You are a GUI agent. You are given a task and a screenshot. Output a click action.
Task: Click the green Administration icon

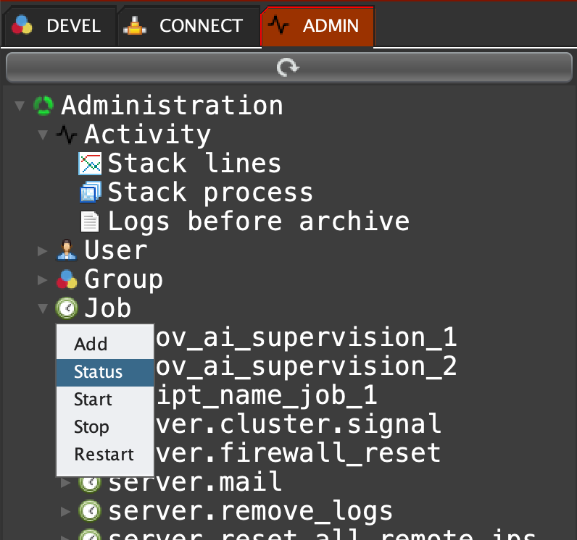click(43, 106)
